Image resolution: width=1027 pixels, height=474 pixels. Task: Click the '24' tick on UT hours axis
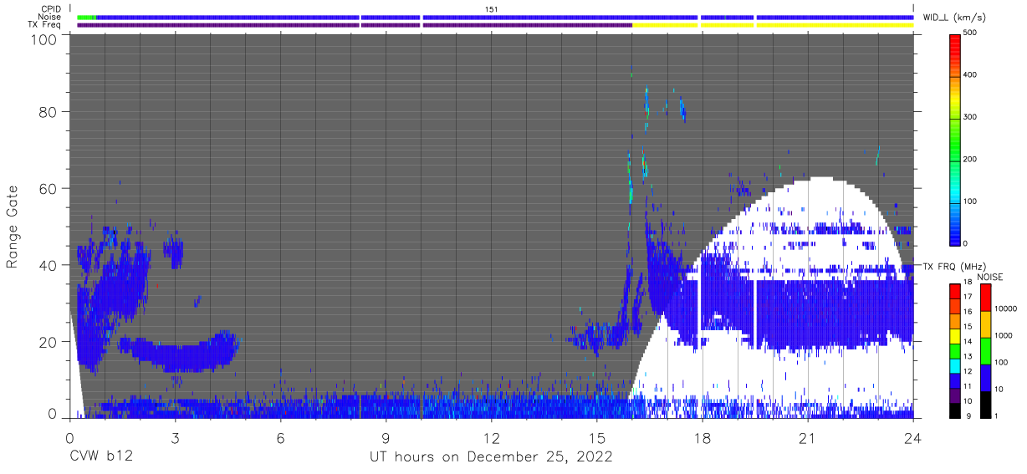(913, 438)
